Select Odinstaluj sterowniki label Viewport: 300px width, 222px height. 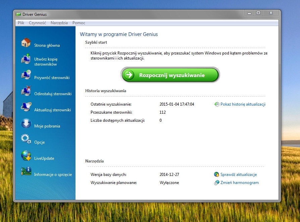53,94
